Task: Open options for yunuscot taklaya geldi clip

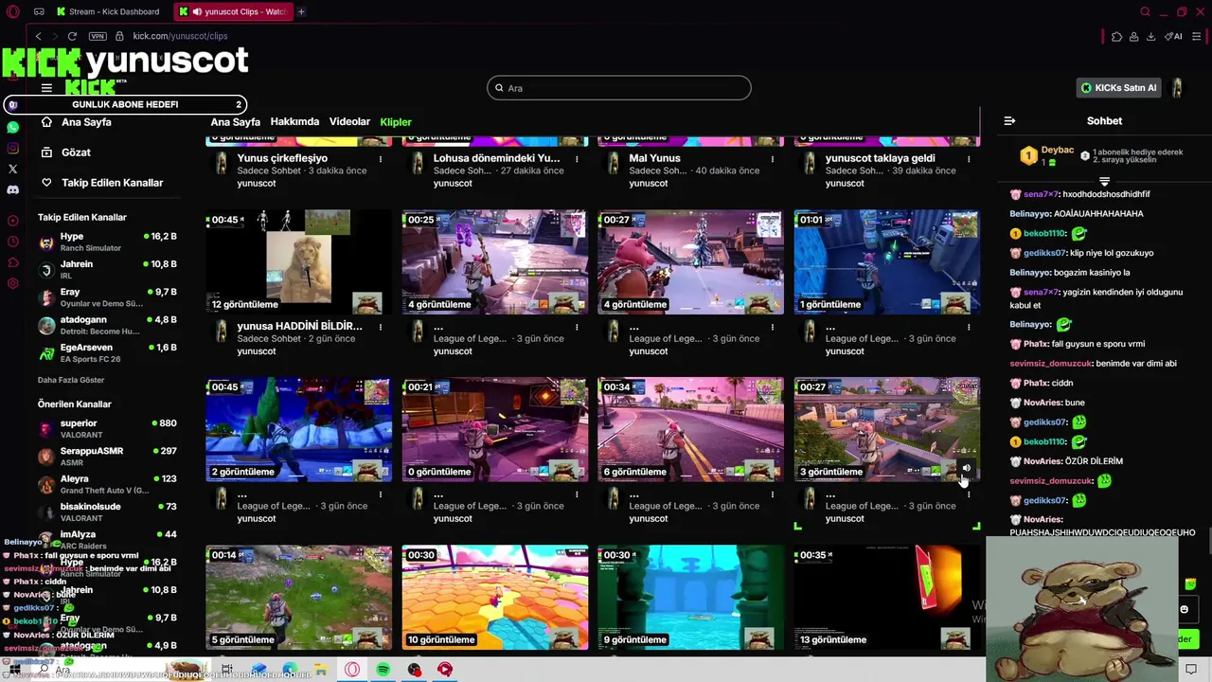Action: click(x=969, y=159)
